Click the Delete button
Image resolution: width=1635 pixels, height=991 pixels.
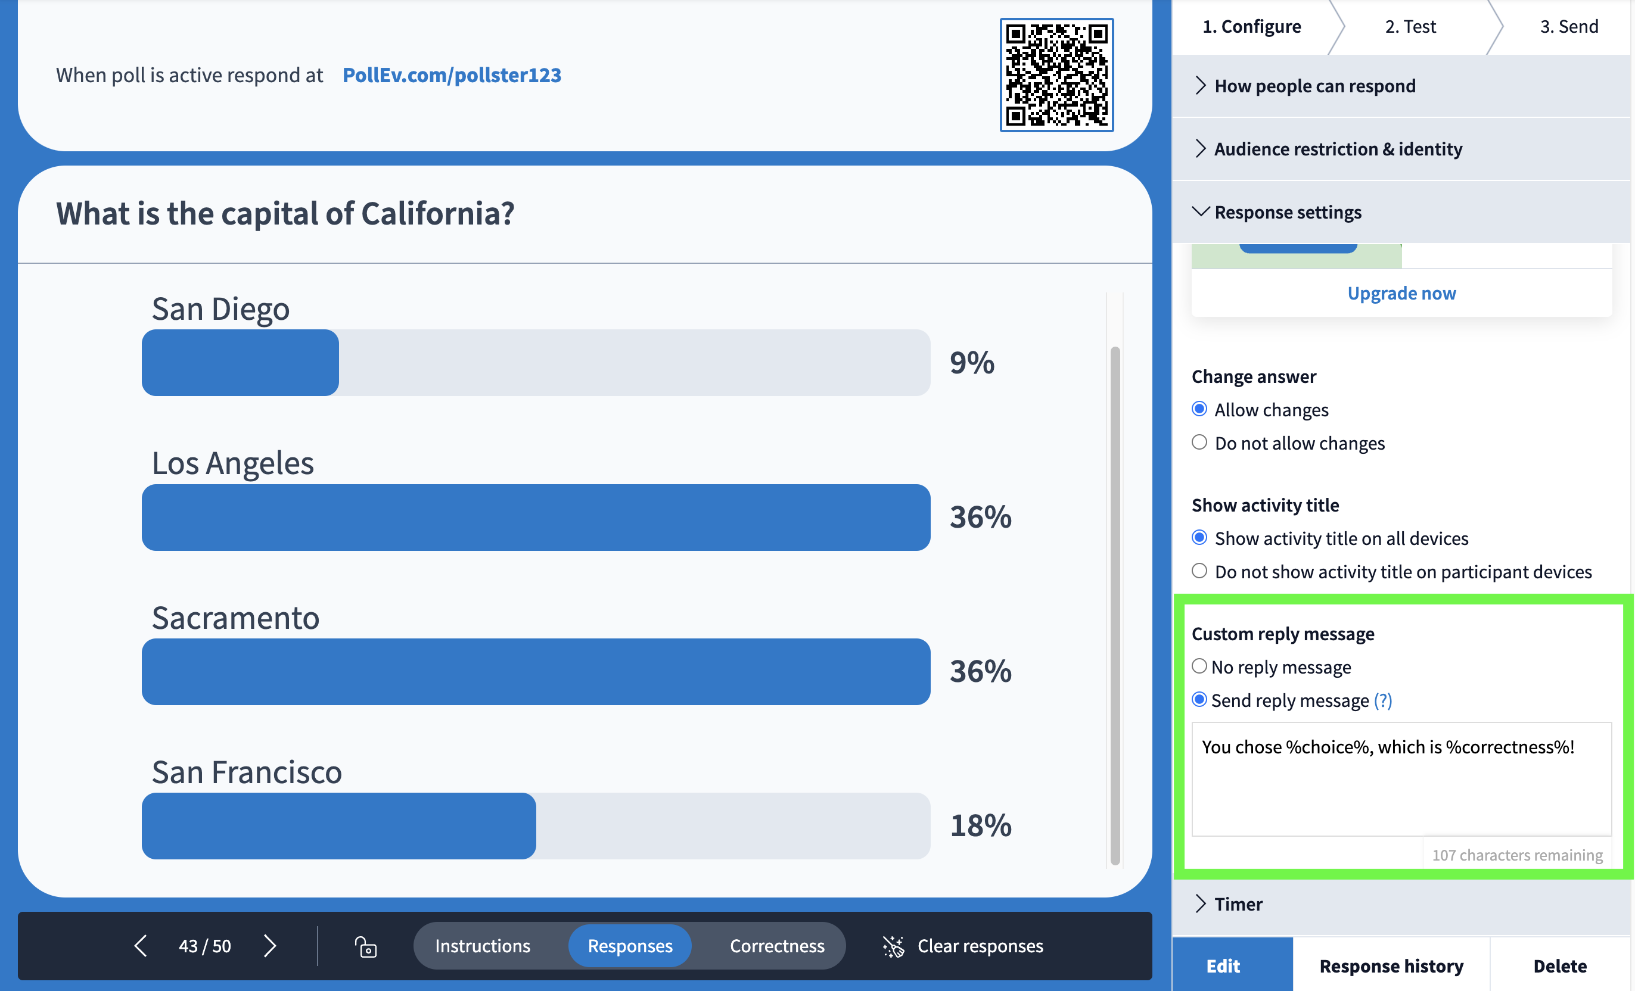[1560, 965]
